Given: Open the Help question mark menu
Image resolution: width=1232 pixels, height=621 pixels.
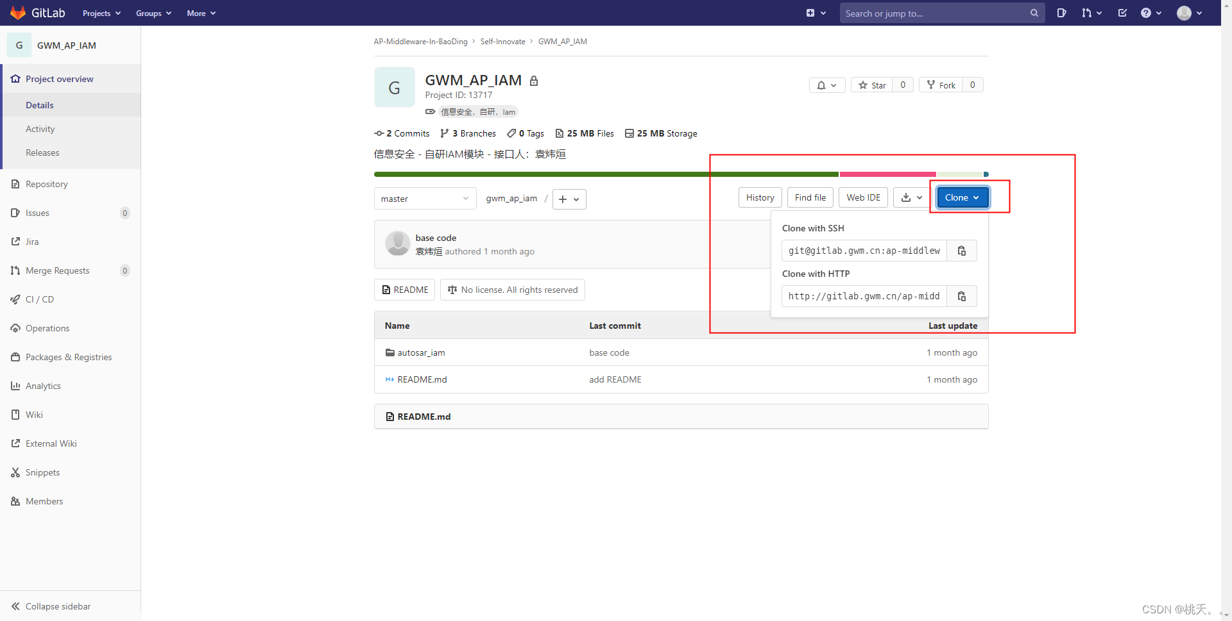Looking at the screenshot, I should click(1151, 13).
